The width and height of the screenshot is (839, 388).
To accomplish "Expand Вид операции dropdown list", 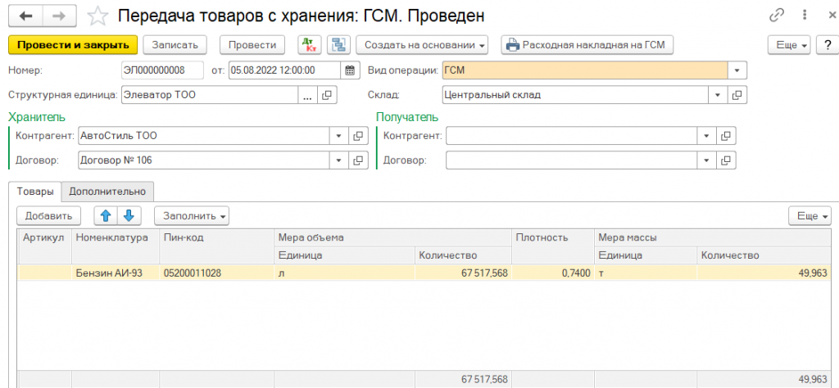I will click(737, 70).
